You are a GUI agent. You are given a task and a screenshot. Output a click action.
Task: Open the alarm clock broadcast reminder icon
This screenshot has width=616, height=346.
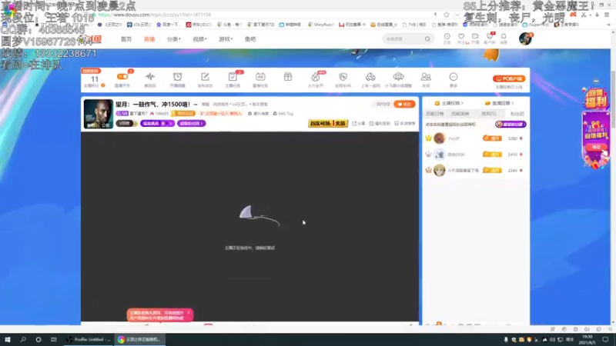tap(178, 76)
